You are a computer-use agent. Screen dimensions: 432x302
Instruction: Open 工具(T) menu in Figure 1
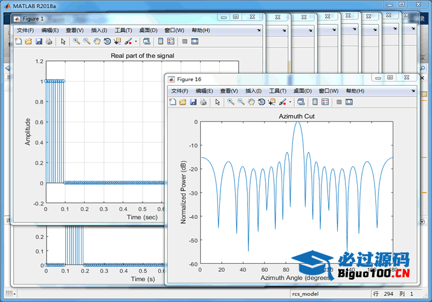point(123,30)
